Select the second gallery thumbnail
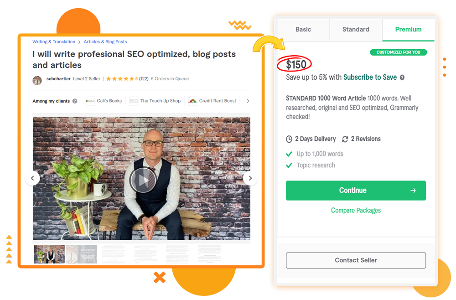 82,254
